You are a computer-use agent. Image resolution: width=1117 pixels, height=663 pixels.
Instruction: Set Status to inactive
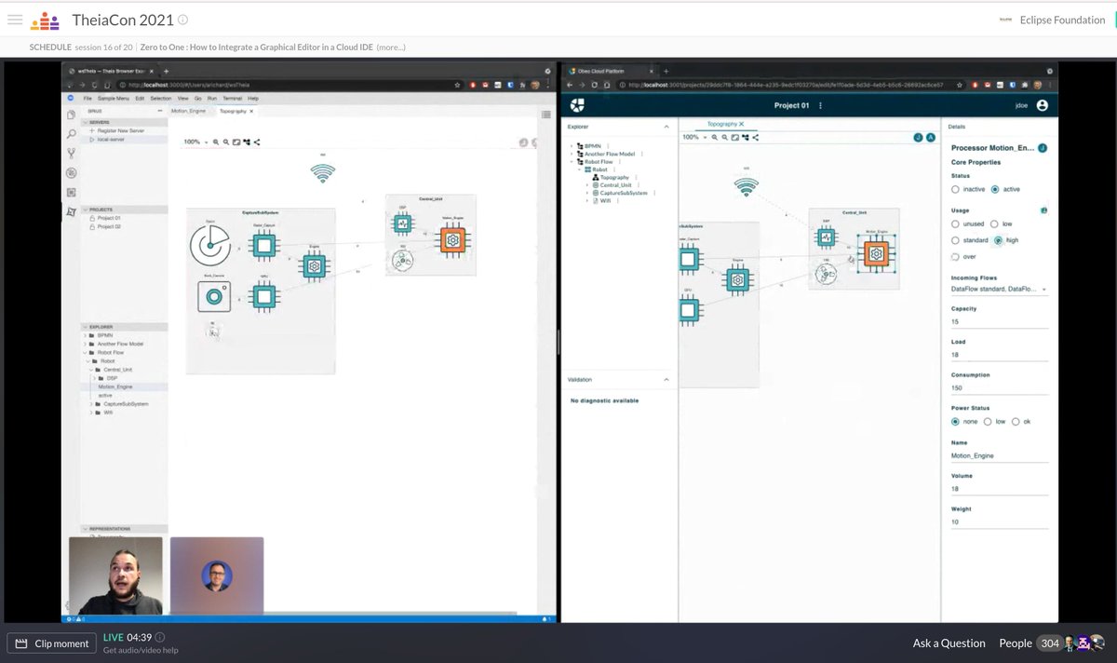[x=955, y=189]
